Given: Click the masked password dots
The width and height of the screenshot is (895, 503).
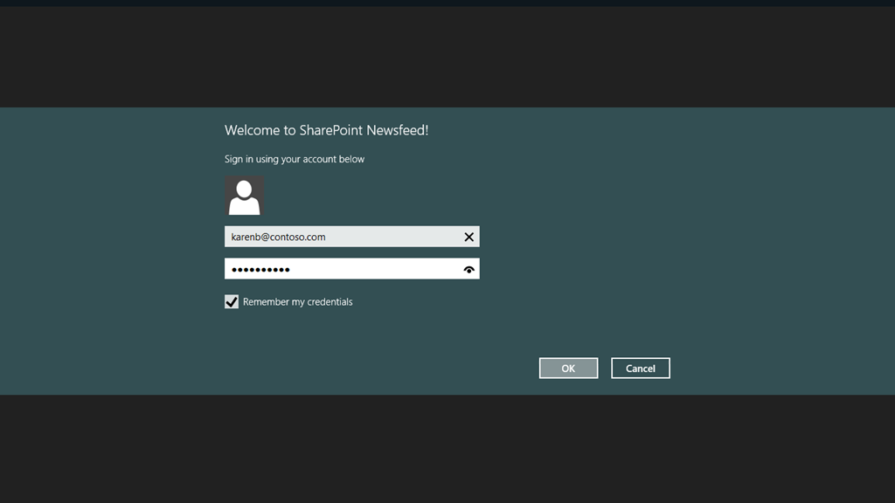Looking at the screenshot, I should click(260, 270).
